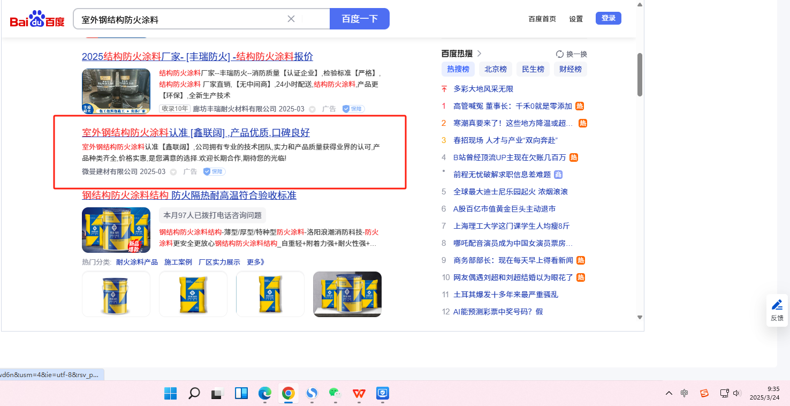Open WeChat from the taskbar
790x406 pixels.
click(336, 393)
